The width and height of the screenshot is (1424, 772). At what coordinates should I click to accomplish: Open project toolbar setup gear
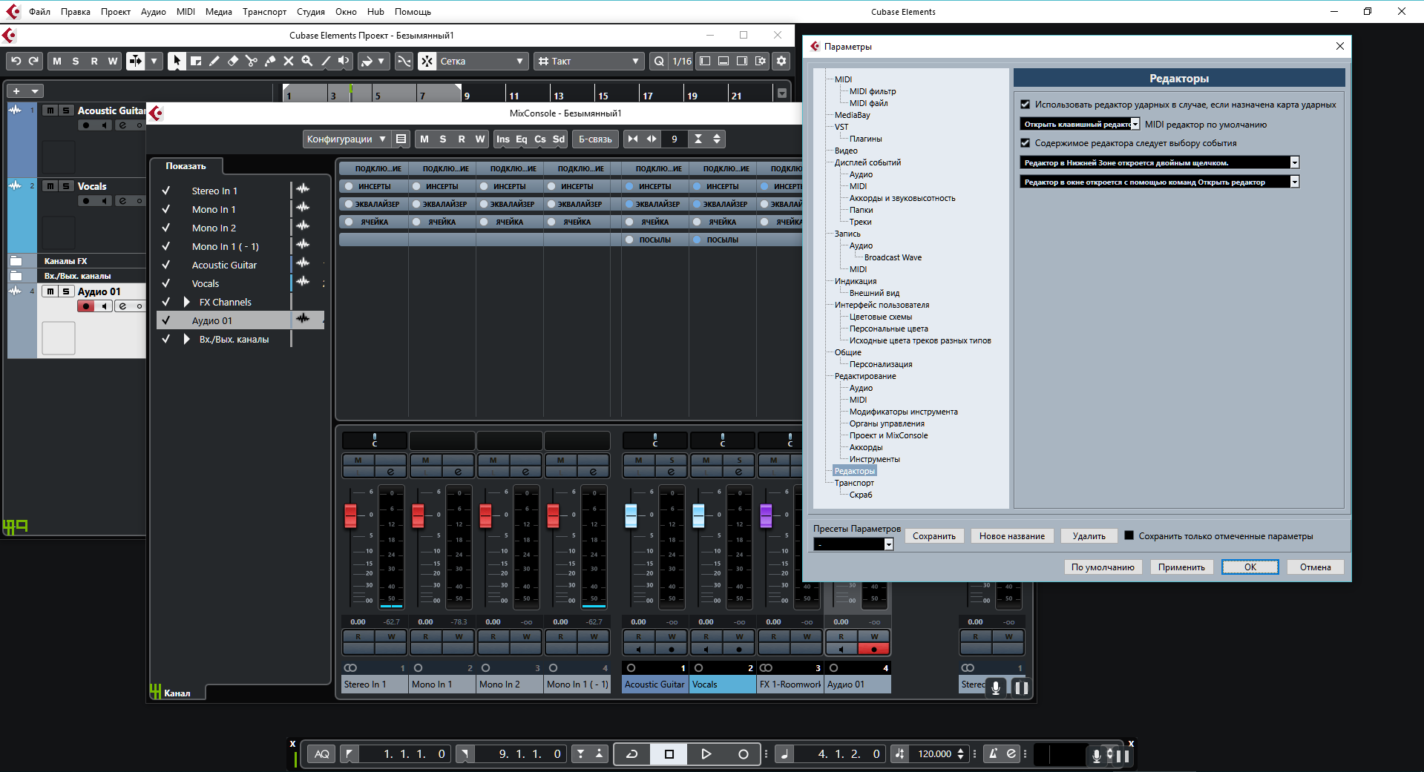[x=781, y=61]
